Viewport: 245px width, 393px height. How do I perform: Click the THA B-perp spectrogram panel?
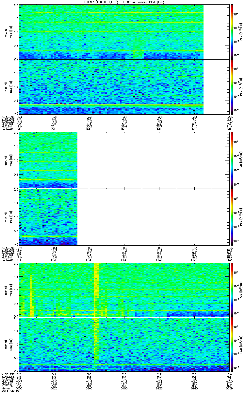[123, 32]
